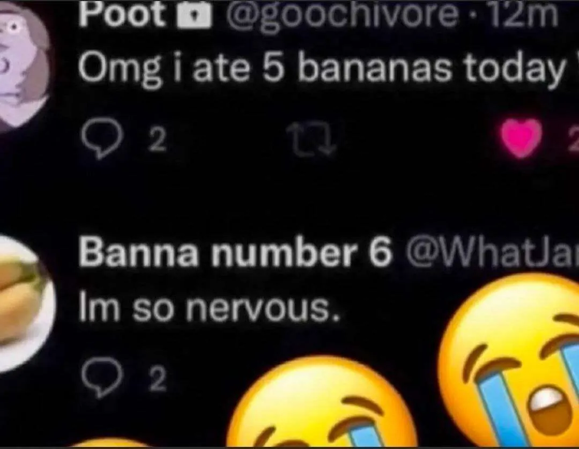Screen dimensions: 579x449
Task: Click the Poot display name
Action: click(x=123, y=14)
